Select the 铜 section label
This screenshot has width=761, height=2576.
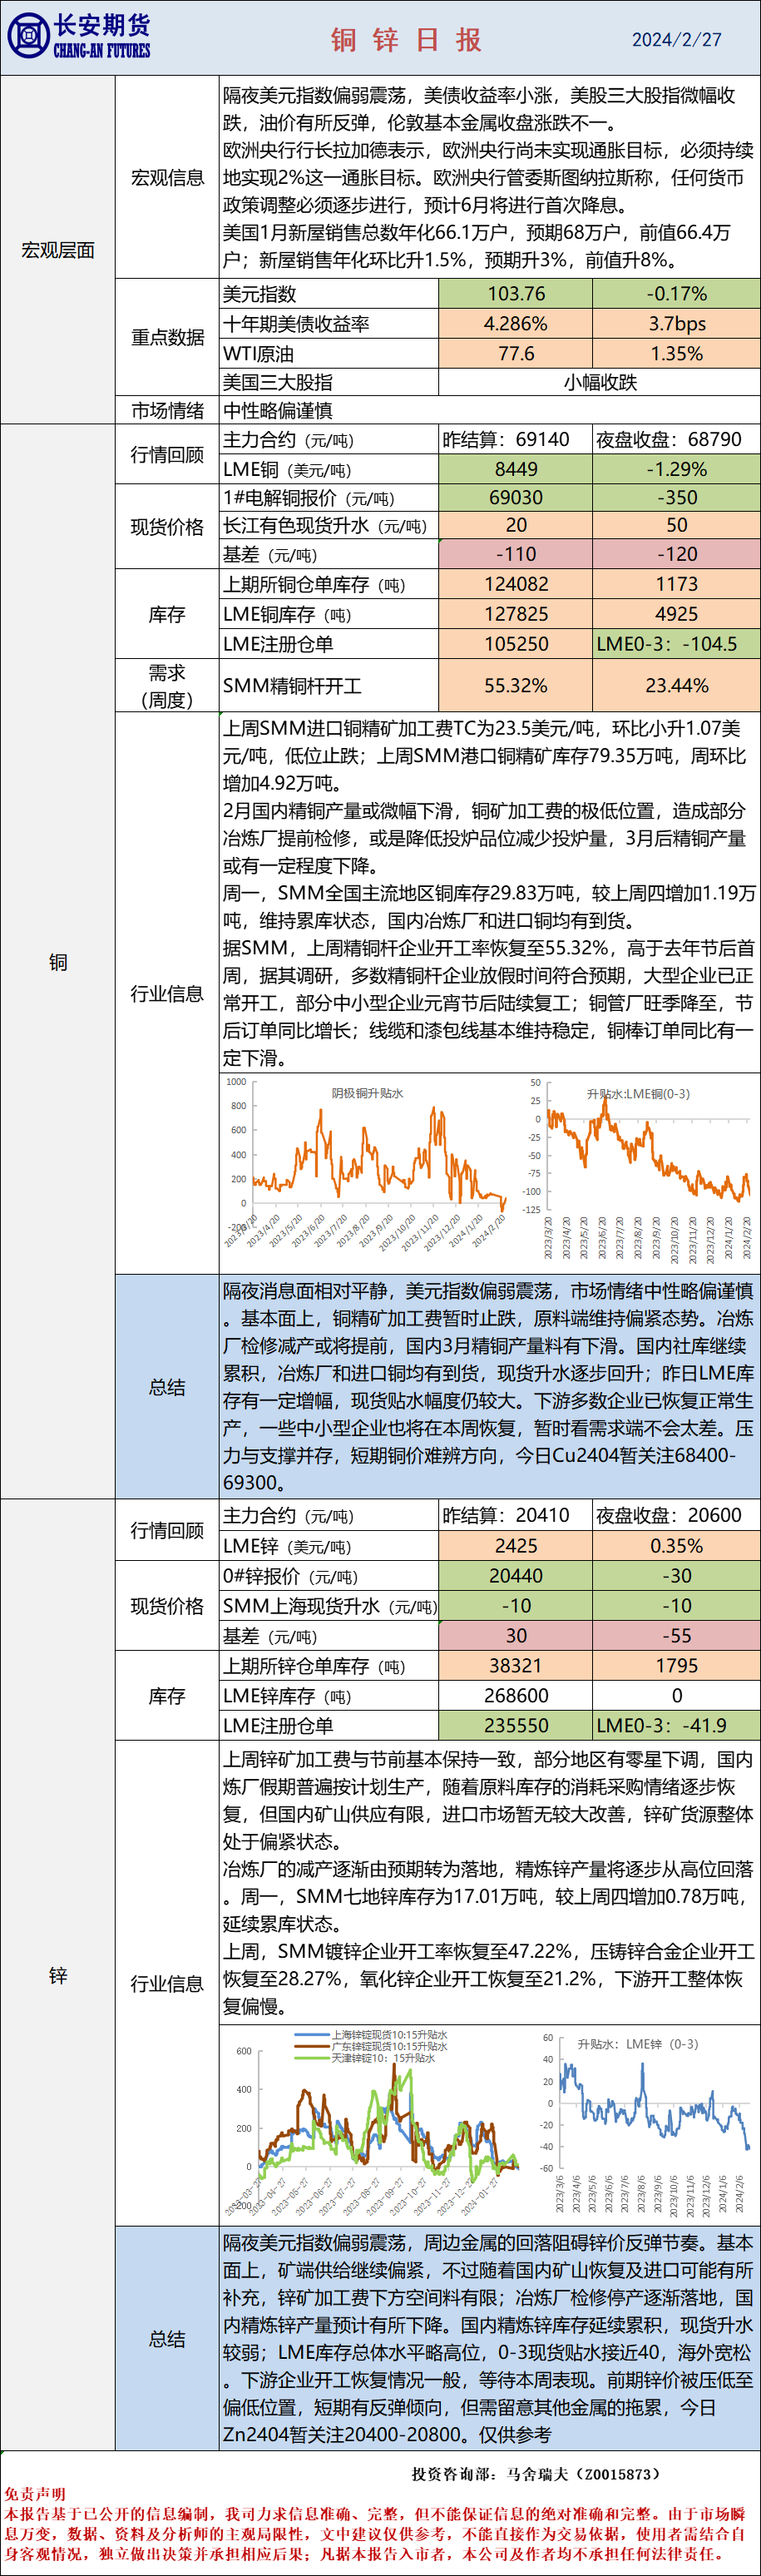click(58, 963)
